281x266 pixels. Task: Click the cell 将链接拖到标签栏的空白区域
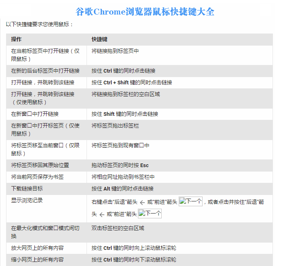click(180, 98)
